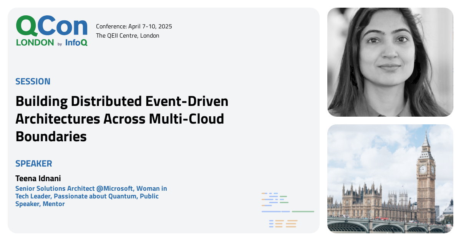This screenshot has height=241, width=461.
Task: Click the SESSION heading label
Action: click(33, 81)
